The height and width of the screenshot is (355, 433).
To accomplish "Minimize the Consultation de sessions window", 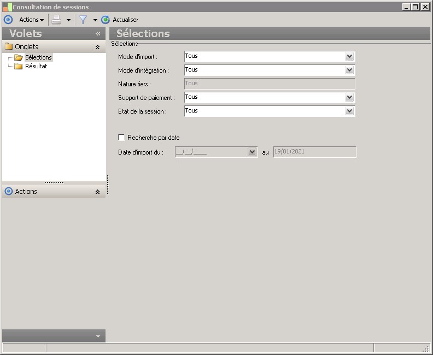I will (x=406, y=7).
